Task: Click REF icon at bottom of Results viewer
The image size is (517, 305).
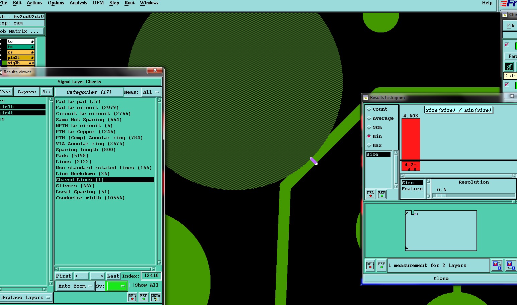Action: coord(144,297)
